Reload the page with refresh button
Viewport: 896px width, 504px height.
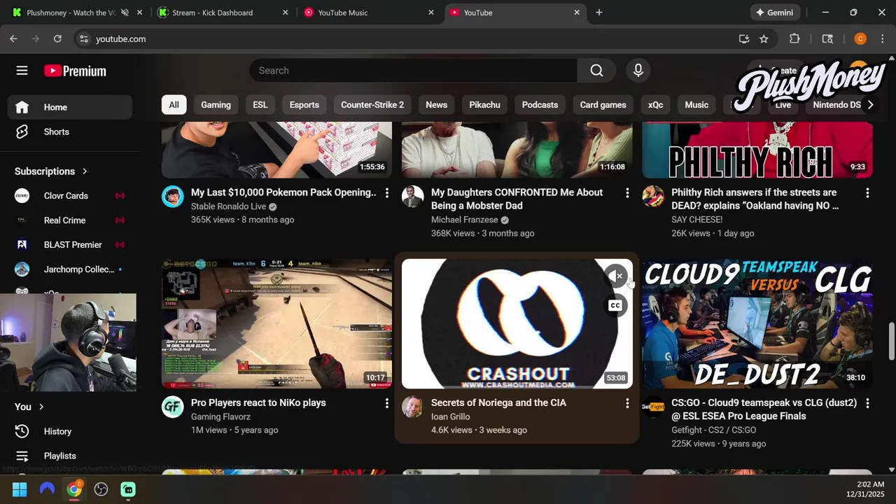point(57,39)
